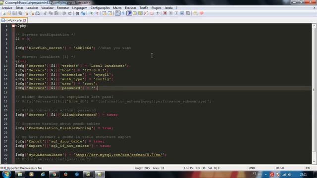Click the red heart-shaped plugin icon
Viewport: 317px width, 178px height.
202,13
